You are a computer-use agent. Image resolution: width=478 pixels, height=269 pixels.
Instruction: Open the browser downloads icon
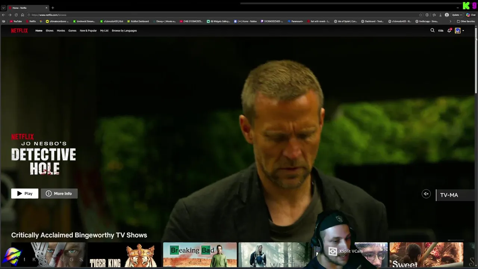(x=440, y=15)
